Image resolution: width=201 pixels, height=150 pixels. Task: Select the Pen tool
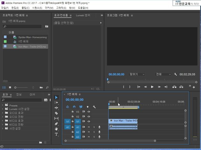[56, 124]
